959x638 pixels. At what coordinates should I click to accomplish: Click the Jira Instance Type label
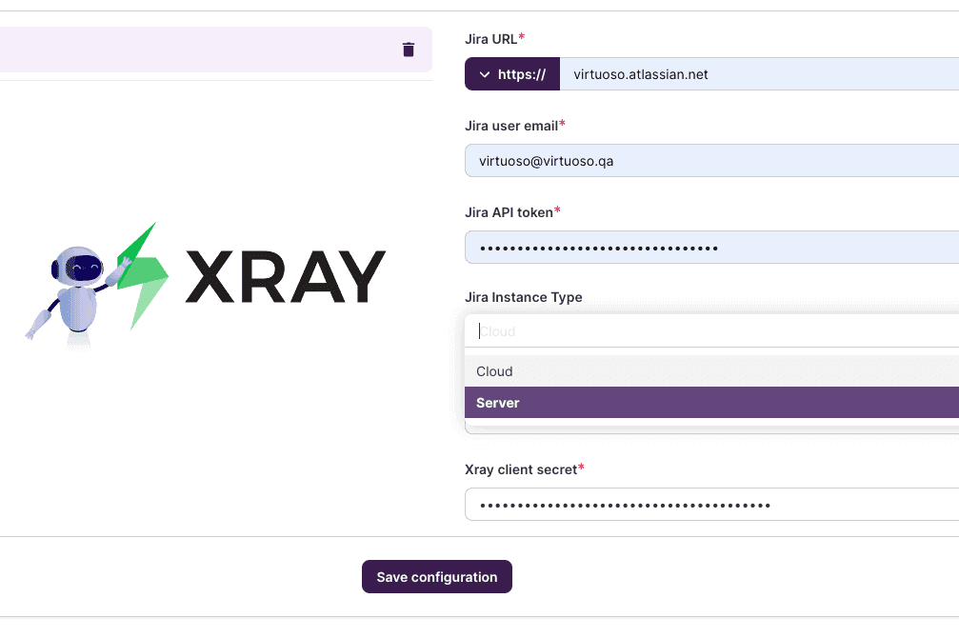pyautogui.click(x=523, y=297)
